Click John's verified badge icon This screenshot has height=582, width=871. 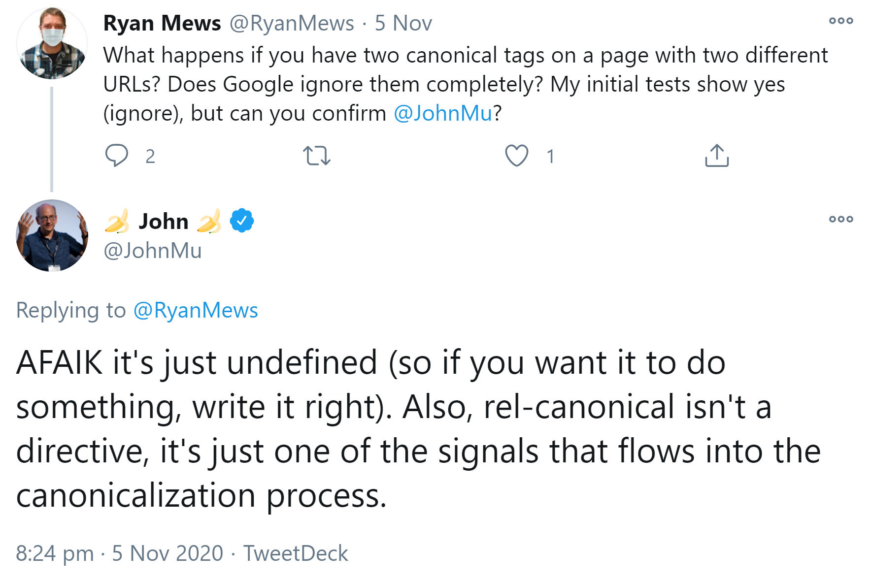242,221
